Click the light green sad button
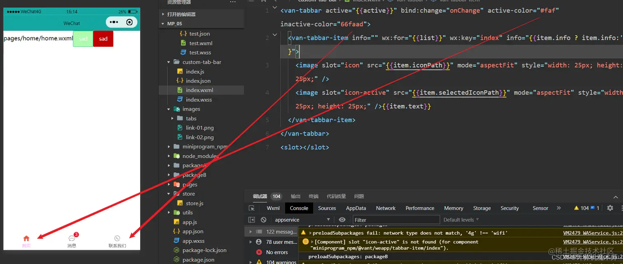This screenshot has height=264, width=623. (83, 39)
